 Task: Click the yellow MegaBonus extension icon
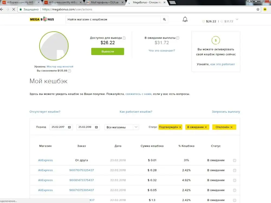[x=265, y=9]
